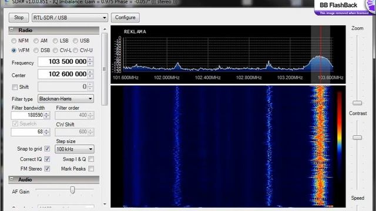376x211 pixels.
Task: Enable the Shift checkbox
Action: [15, 87]
